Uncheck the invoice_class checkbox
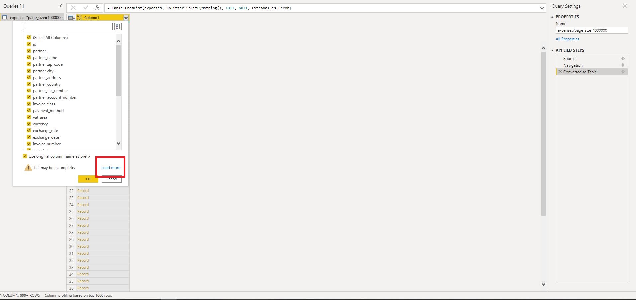The height and width of the screenshot is (300, 636). [x=29, y=104]
